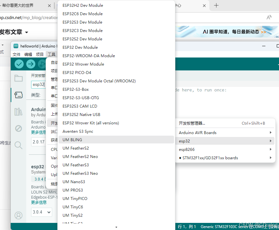Select ESP32 Wrover Kit (all versions)
Viewport: 279px width, 230px height.
coord(116,123)
